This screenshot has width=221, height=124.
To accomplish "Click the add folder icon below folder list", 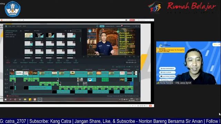I will [x=6, y=57].
